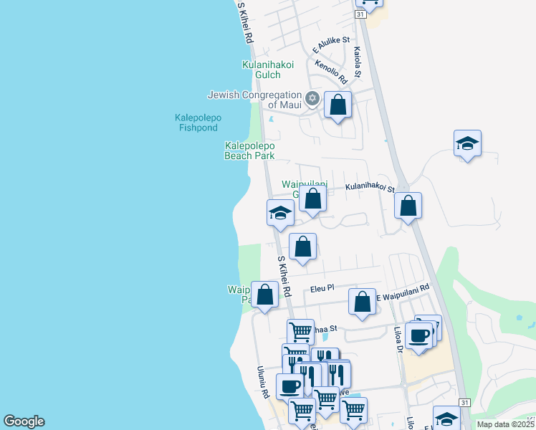
Task: Select shopping bag marker on highway at Kulanihakoi St
Action: pyautogui.click(x=408, y=208)
